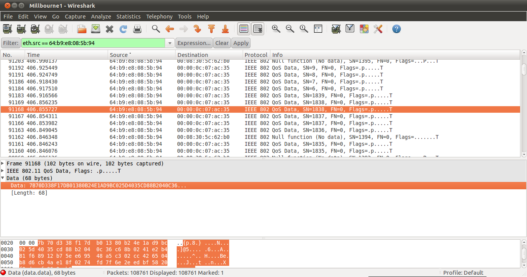Screen dimensions: 527x277
Task: Zoom out on packet text
Action: (290, 29)
